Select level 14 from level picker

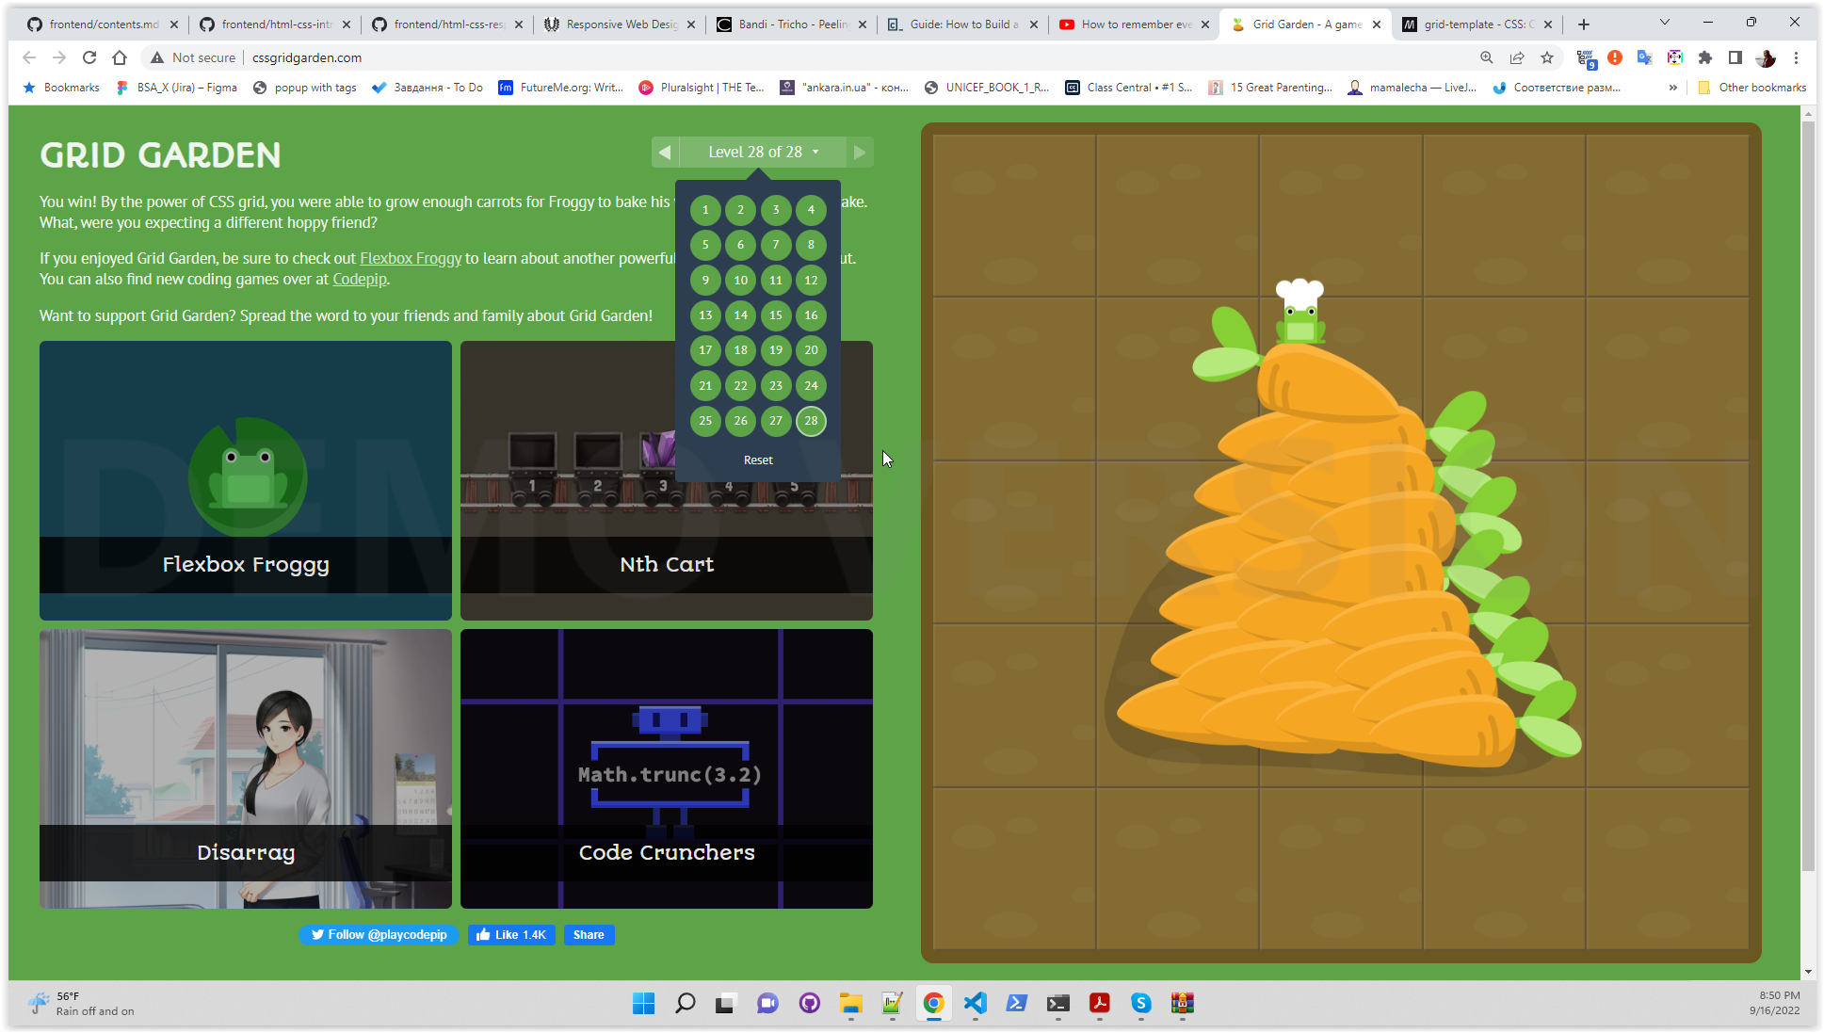click(740, 315)
